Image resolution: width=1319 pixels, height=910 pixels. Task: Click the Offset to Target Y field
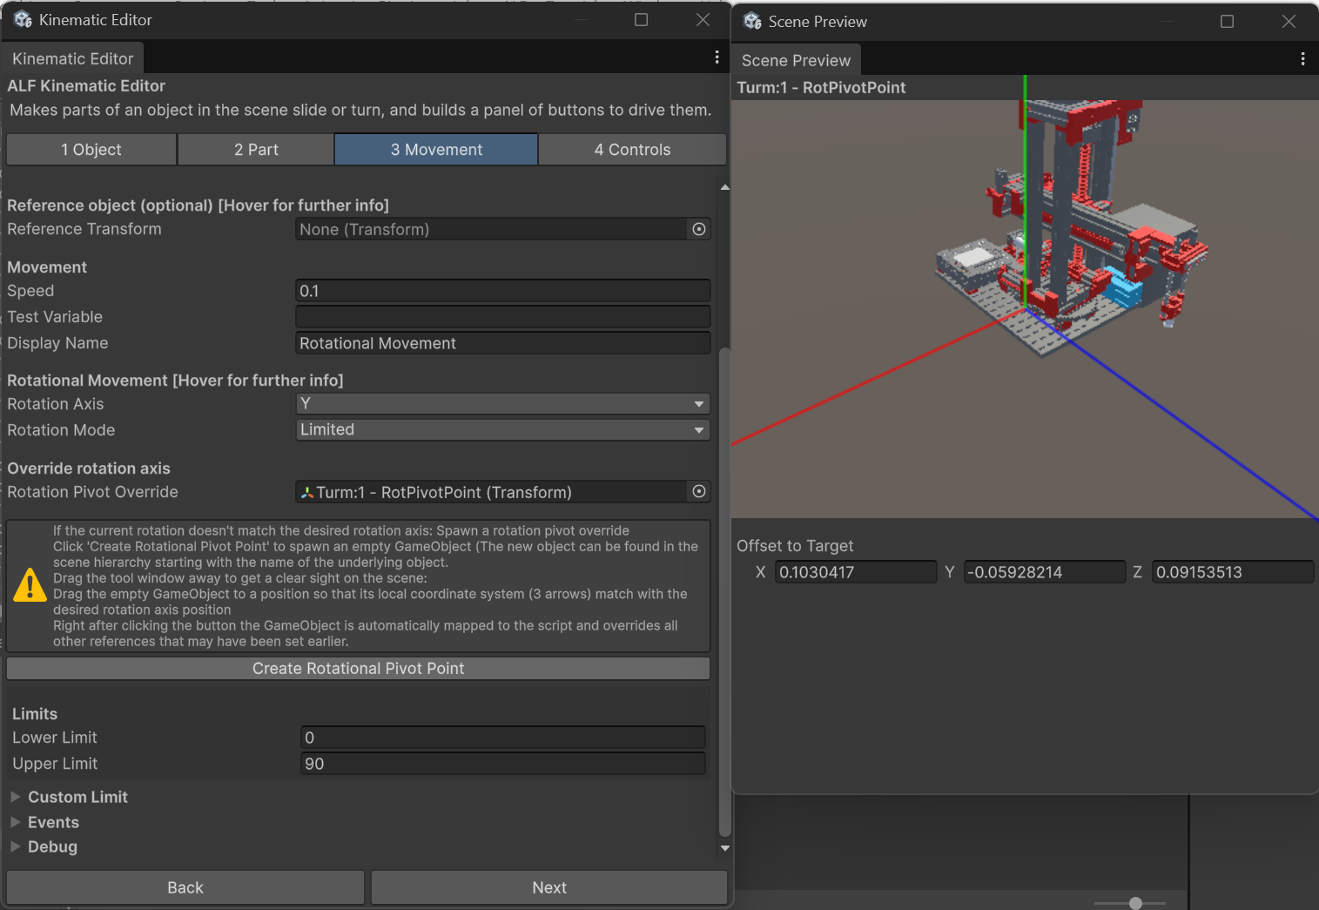point(1044,572)
